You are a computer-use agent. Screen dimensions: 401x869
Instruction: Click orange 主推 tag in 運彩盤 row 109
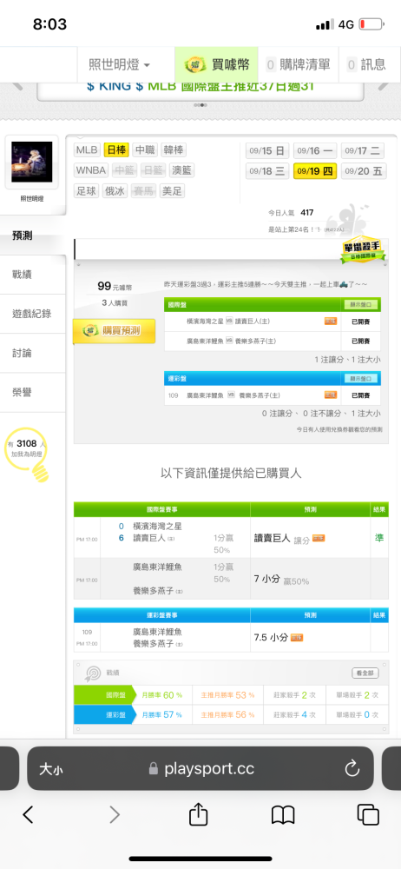331,395
